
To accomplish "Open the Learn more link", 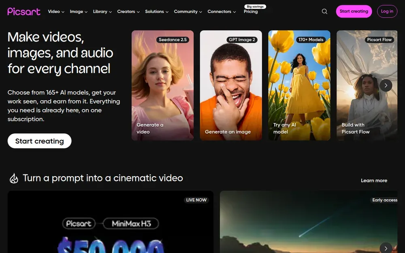I will 374,181.
